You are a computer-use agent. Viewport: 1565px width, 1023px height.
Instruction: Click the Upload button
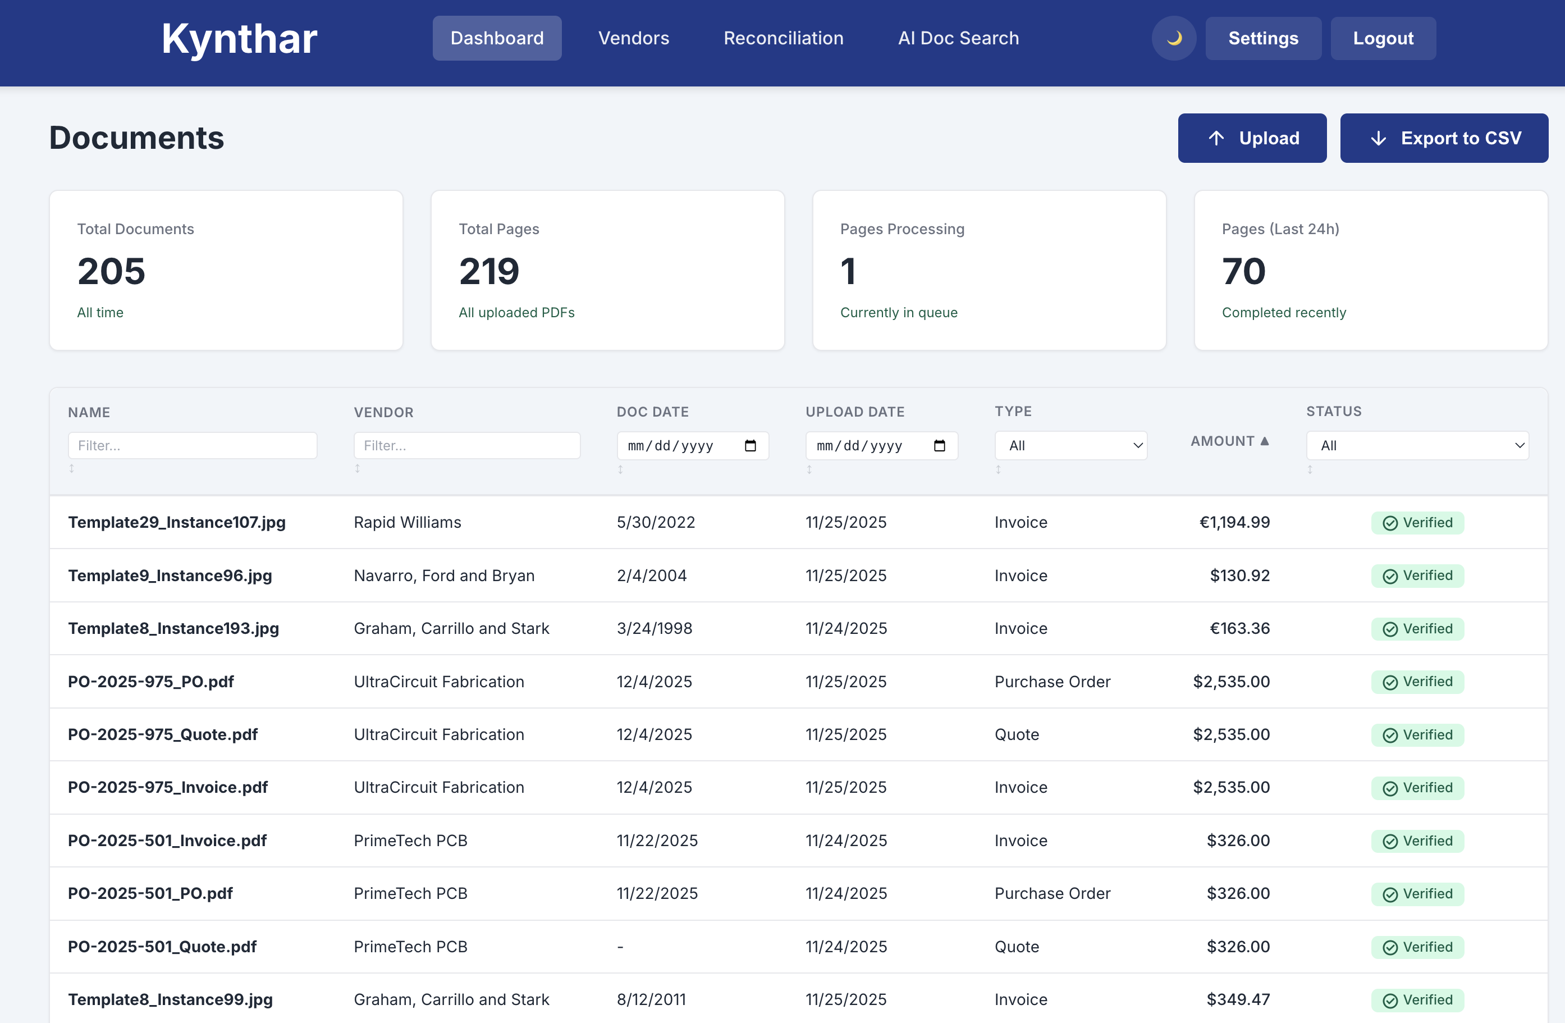click(1251, 138)
